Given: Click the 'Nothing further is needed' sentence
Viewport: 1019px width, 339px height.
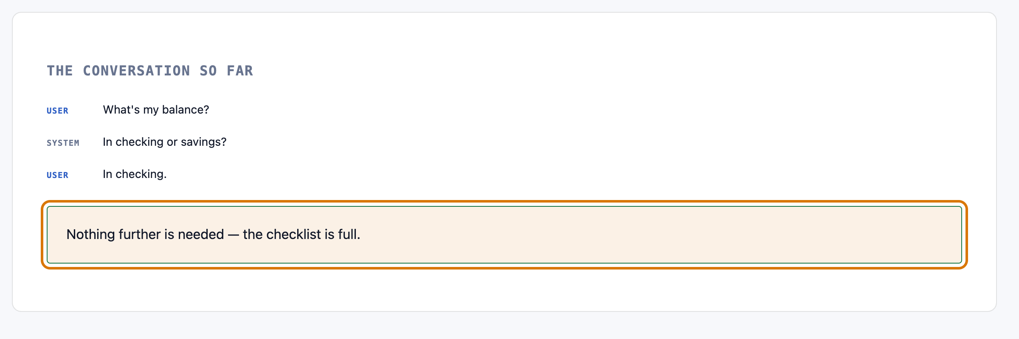Looking at the screenshot, I should click(x=213, y=234).
